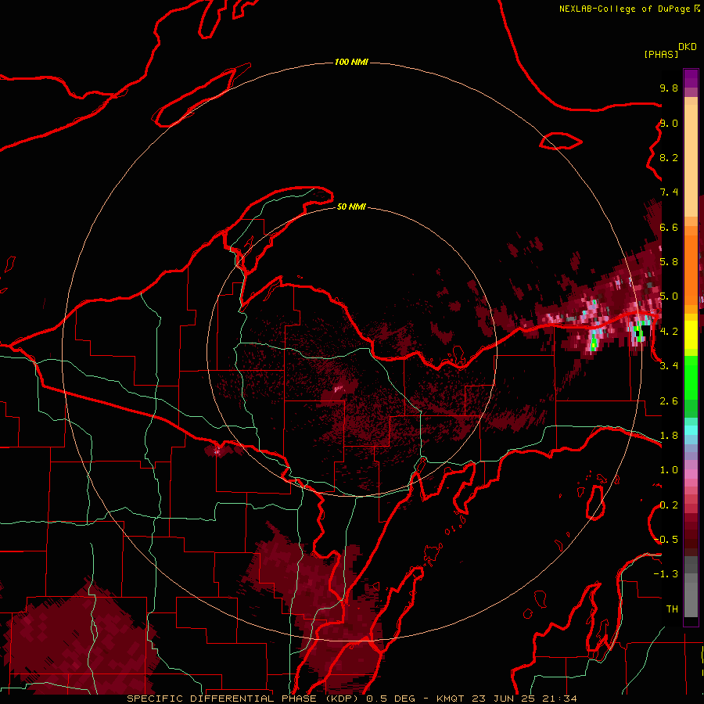Click the 0.2 scale value
The width and height of the screenshot is (704, 704).
(x=669, y=505)
